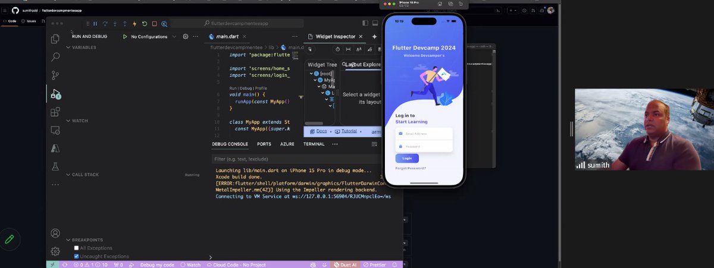Open the Run and Debug more actions ellipsis
Viewport: 714px width, 268px height.
pos(196,36)
